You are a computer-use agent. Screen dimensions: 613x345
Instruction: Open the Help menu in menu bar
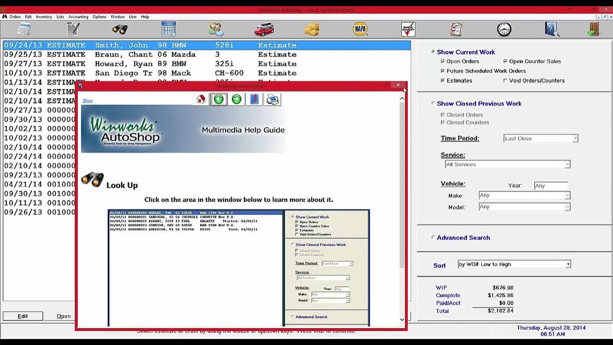(x=145, y=17)
